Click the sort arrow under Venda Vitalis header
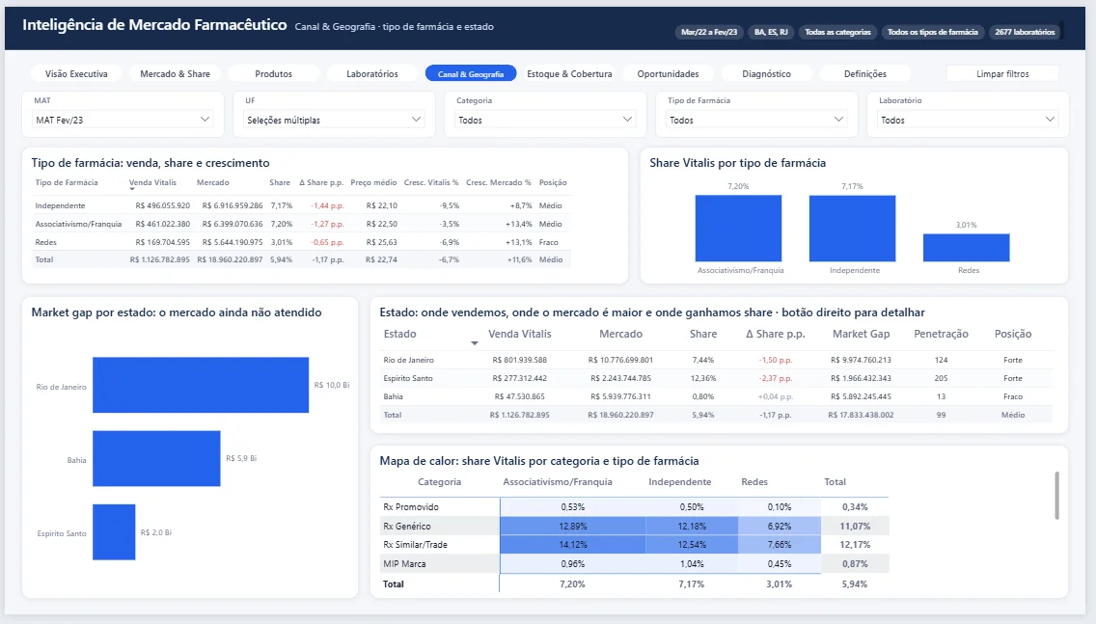 pos(132,189)
